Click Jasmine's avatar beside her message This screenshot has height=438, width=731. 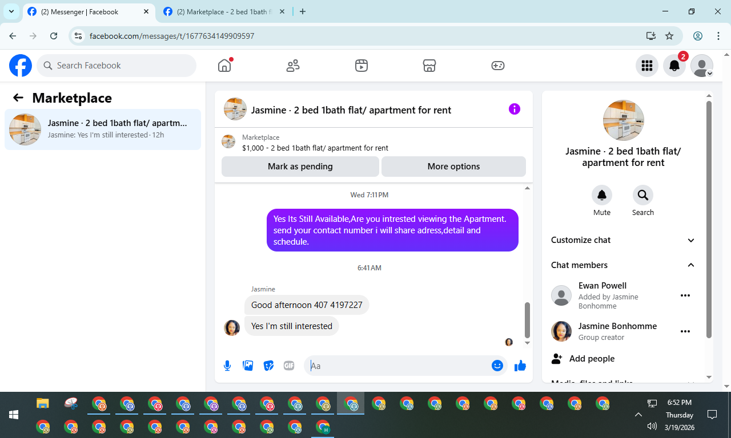point(232,327)
